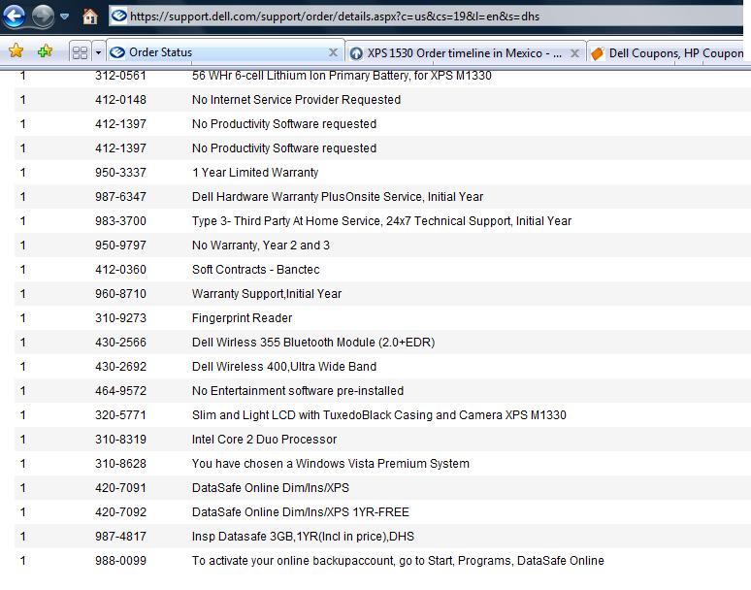Click SKU 430-2692
The height and width of the screenshot is (590, 751).
tap(120, 367)
